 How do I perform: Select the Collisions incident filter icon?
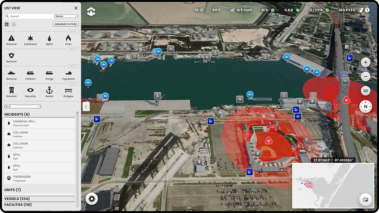pyautogui.click(x=30, y=38)
